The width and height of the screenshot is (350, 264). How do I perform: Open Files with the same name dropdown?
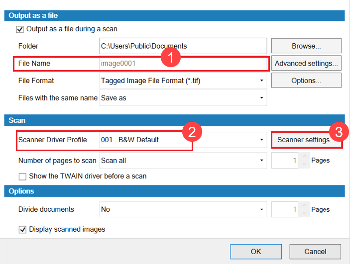[183, 97]
